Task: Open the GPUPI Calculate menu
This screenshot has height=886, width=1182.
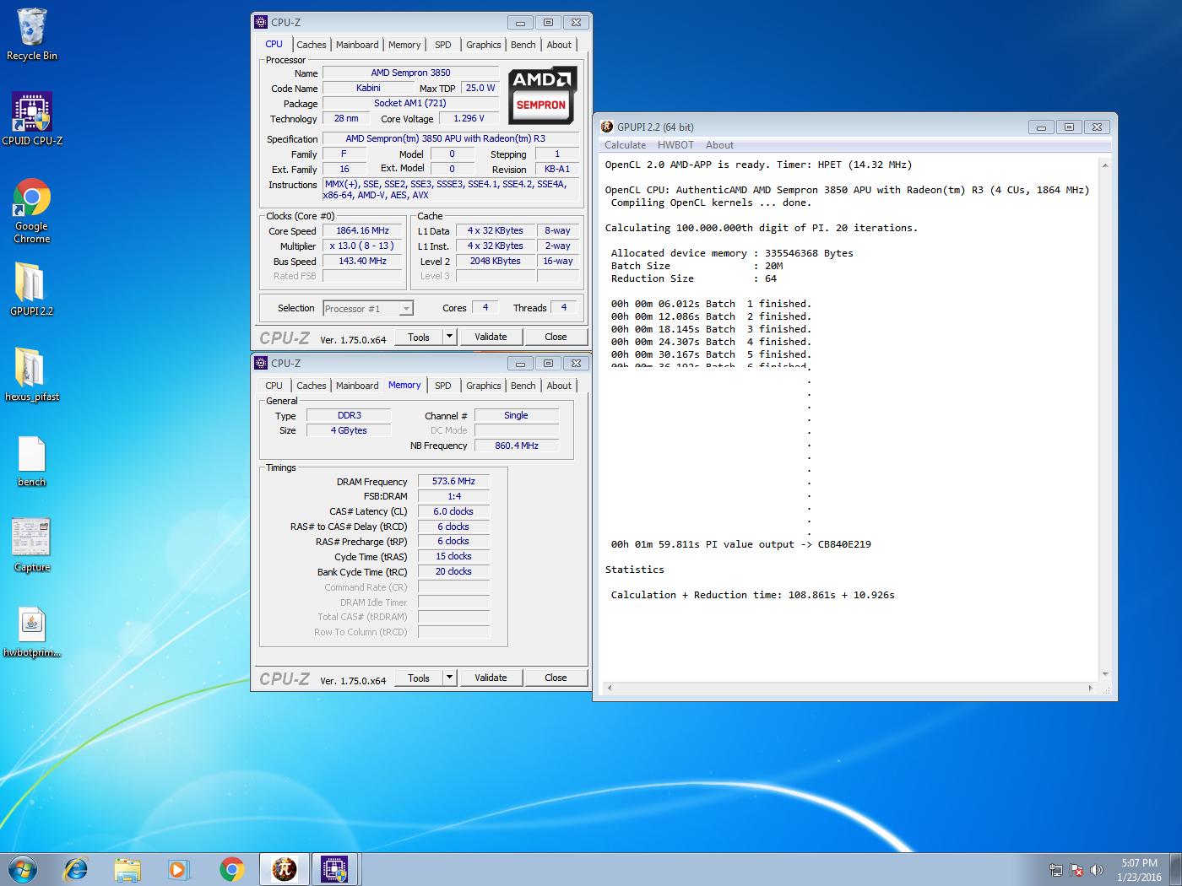Action: [x=625, y=145]
